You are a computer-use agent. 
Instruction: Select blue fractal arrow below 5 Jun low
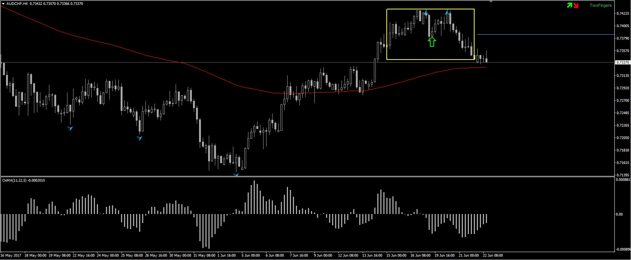pos(236,175)
